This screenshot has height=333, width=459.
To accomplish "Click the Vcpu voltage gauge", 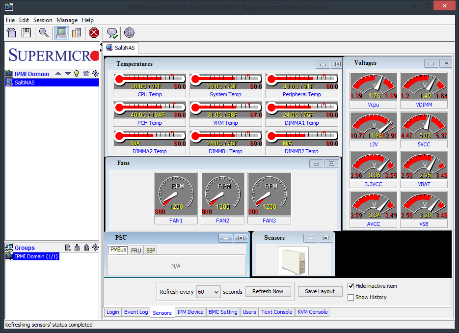I will 373,86.
